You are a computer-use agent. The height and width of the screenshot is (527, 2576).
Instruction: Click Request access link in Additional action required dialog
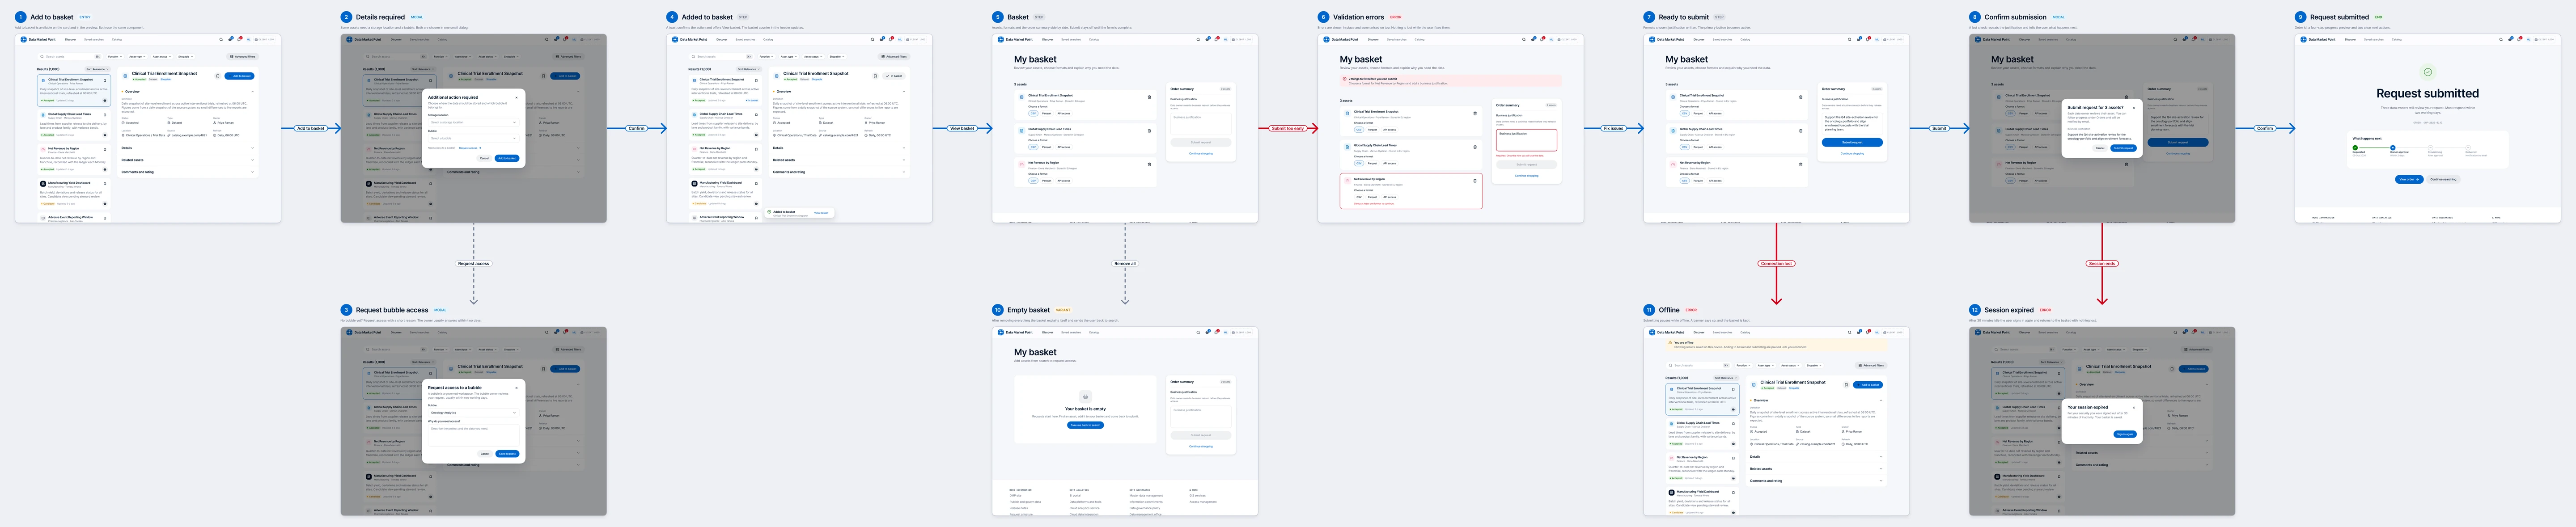470,148
